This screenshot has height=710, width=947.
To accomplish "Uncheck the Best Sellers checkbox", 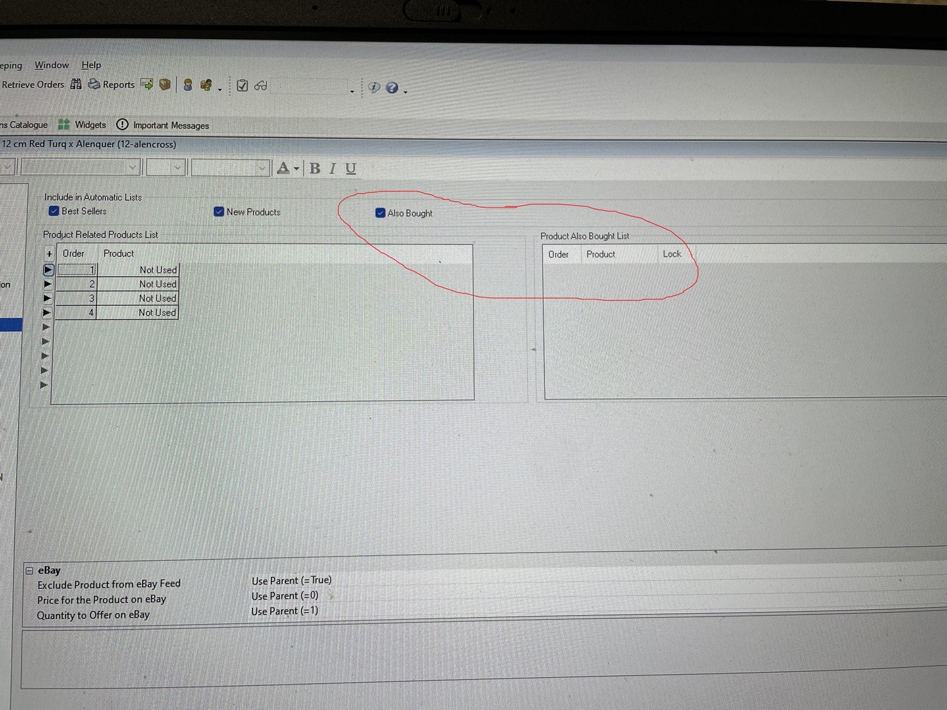I will [x=54, y=211].
